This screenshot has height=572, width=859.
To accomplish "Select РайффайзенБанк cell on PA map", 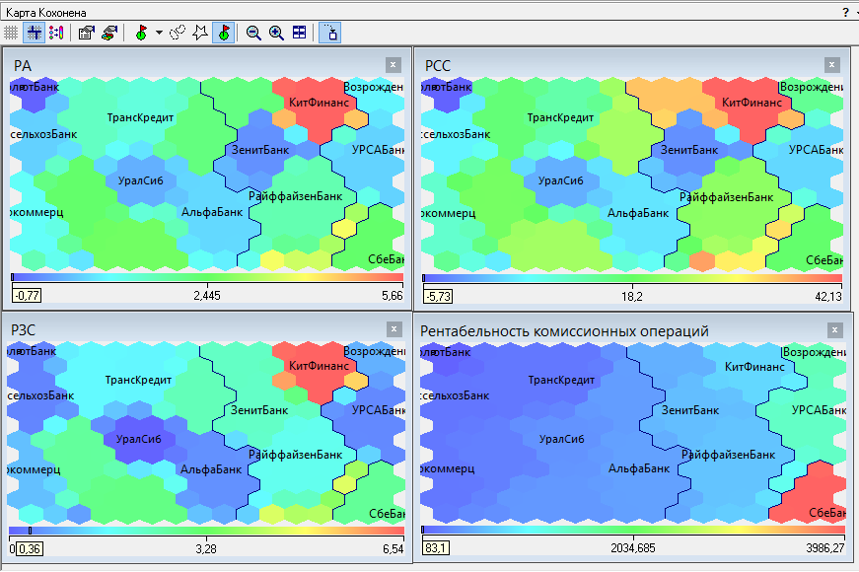I will click(295, 196).
